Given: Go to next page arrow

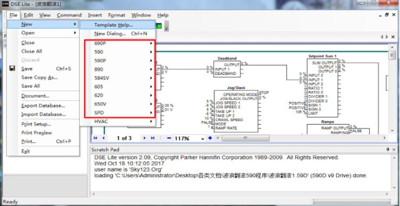Looking at the screenshot, I should (144, 138).
